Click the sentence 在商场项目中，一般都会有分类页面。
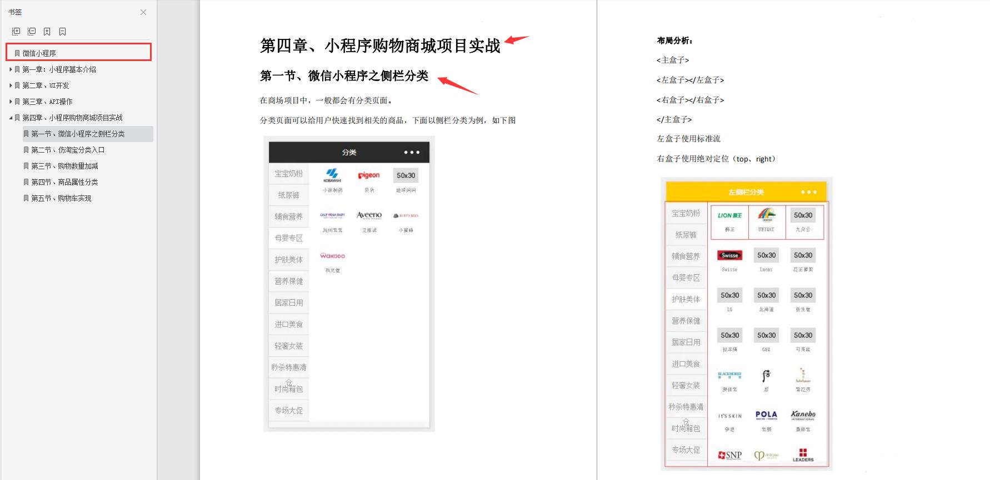990x480 pixels. pyautogui.click(x=327, y=100)
